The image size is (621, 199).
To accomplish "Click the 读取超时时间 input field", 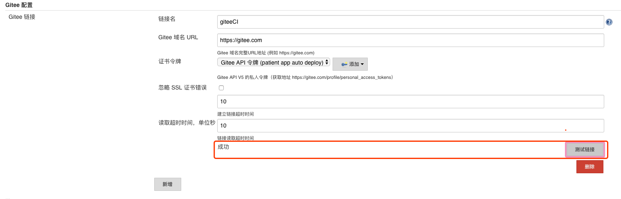I will pyautogui.click(x=410, y=125).
